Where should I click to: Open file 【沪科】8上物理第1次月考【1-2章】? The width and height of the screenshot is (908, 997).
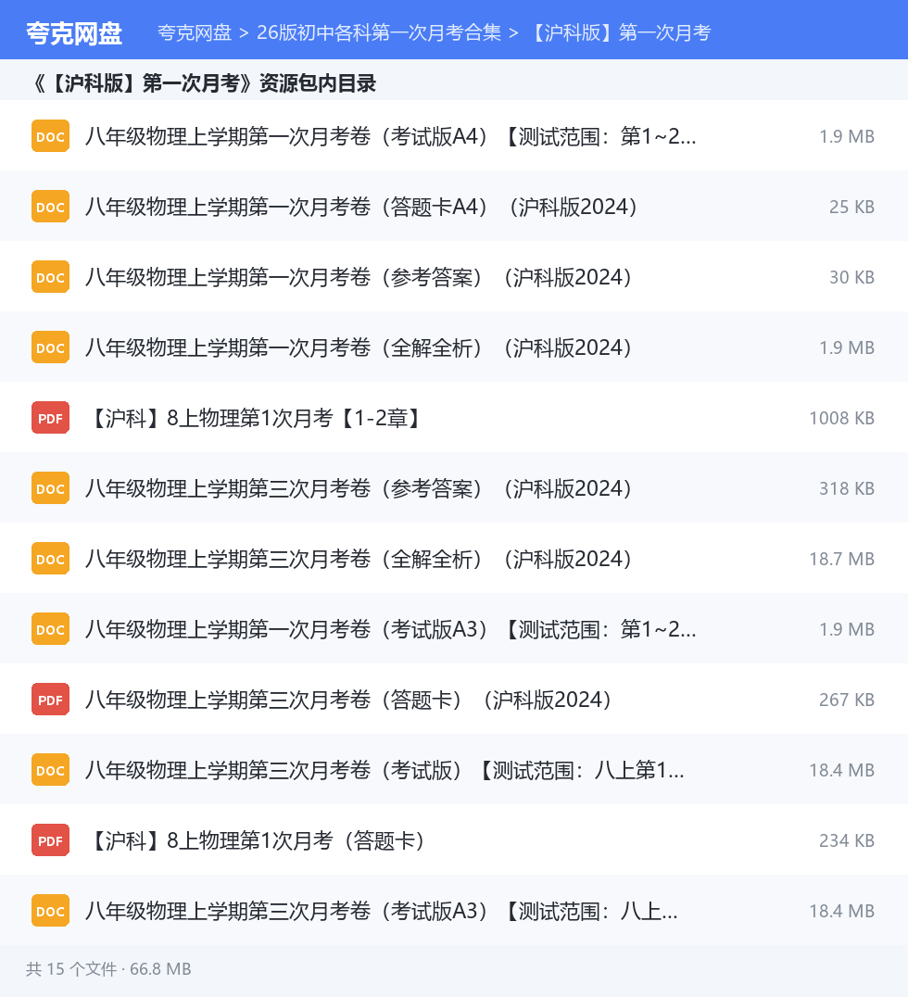[254, 419]
